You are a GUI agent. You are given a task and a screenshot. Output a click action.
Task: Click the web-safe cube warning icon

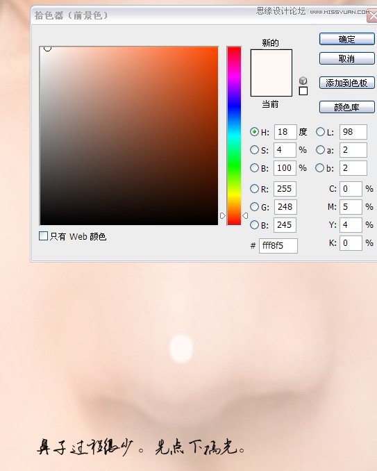point(303,81)
